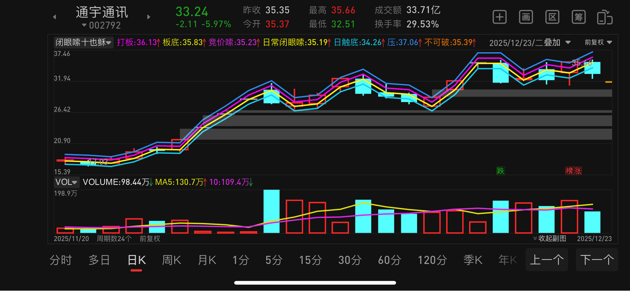Tap the green 跌 marker on chart
630x291 pixels.
tap(501, 171)
